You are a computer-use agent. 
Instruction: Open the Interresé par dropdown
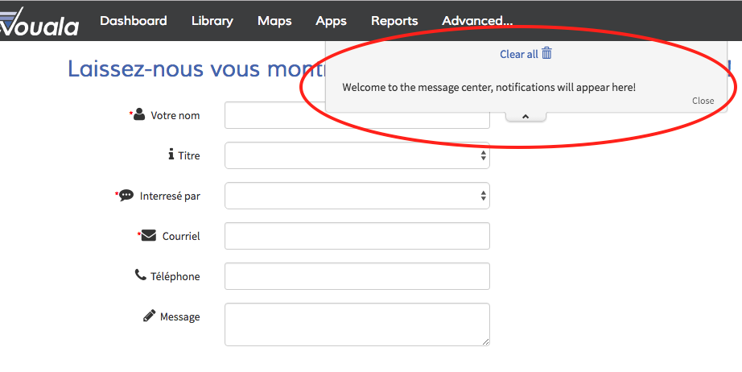point(357,196)
